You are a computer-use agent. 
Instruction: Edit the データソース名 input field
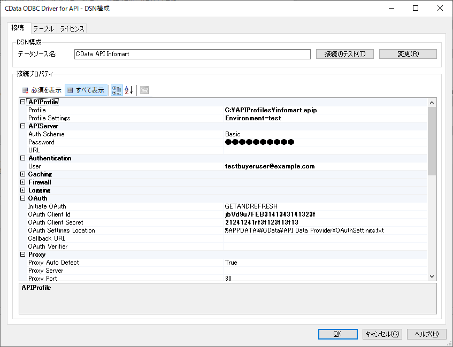[193, 54]
